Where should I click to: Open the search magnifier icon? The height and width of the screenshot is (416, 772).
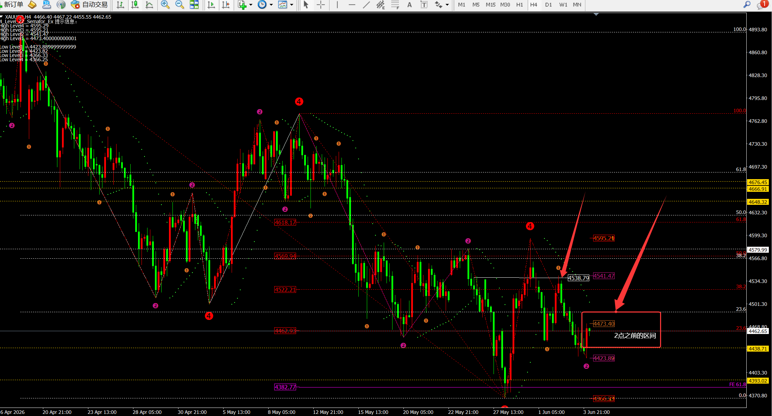click(747, 5)
